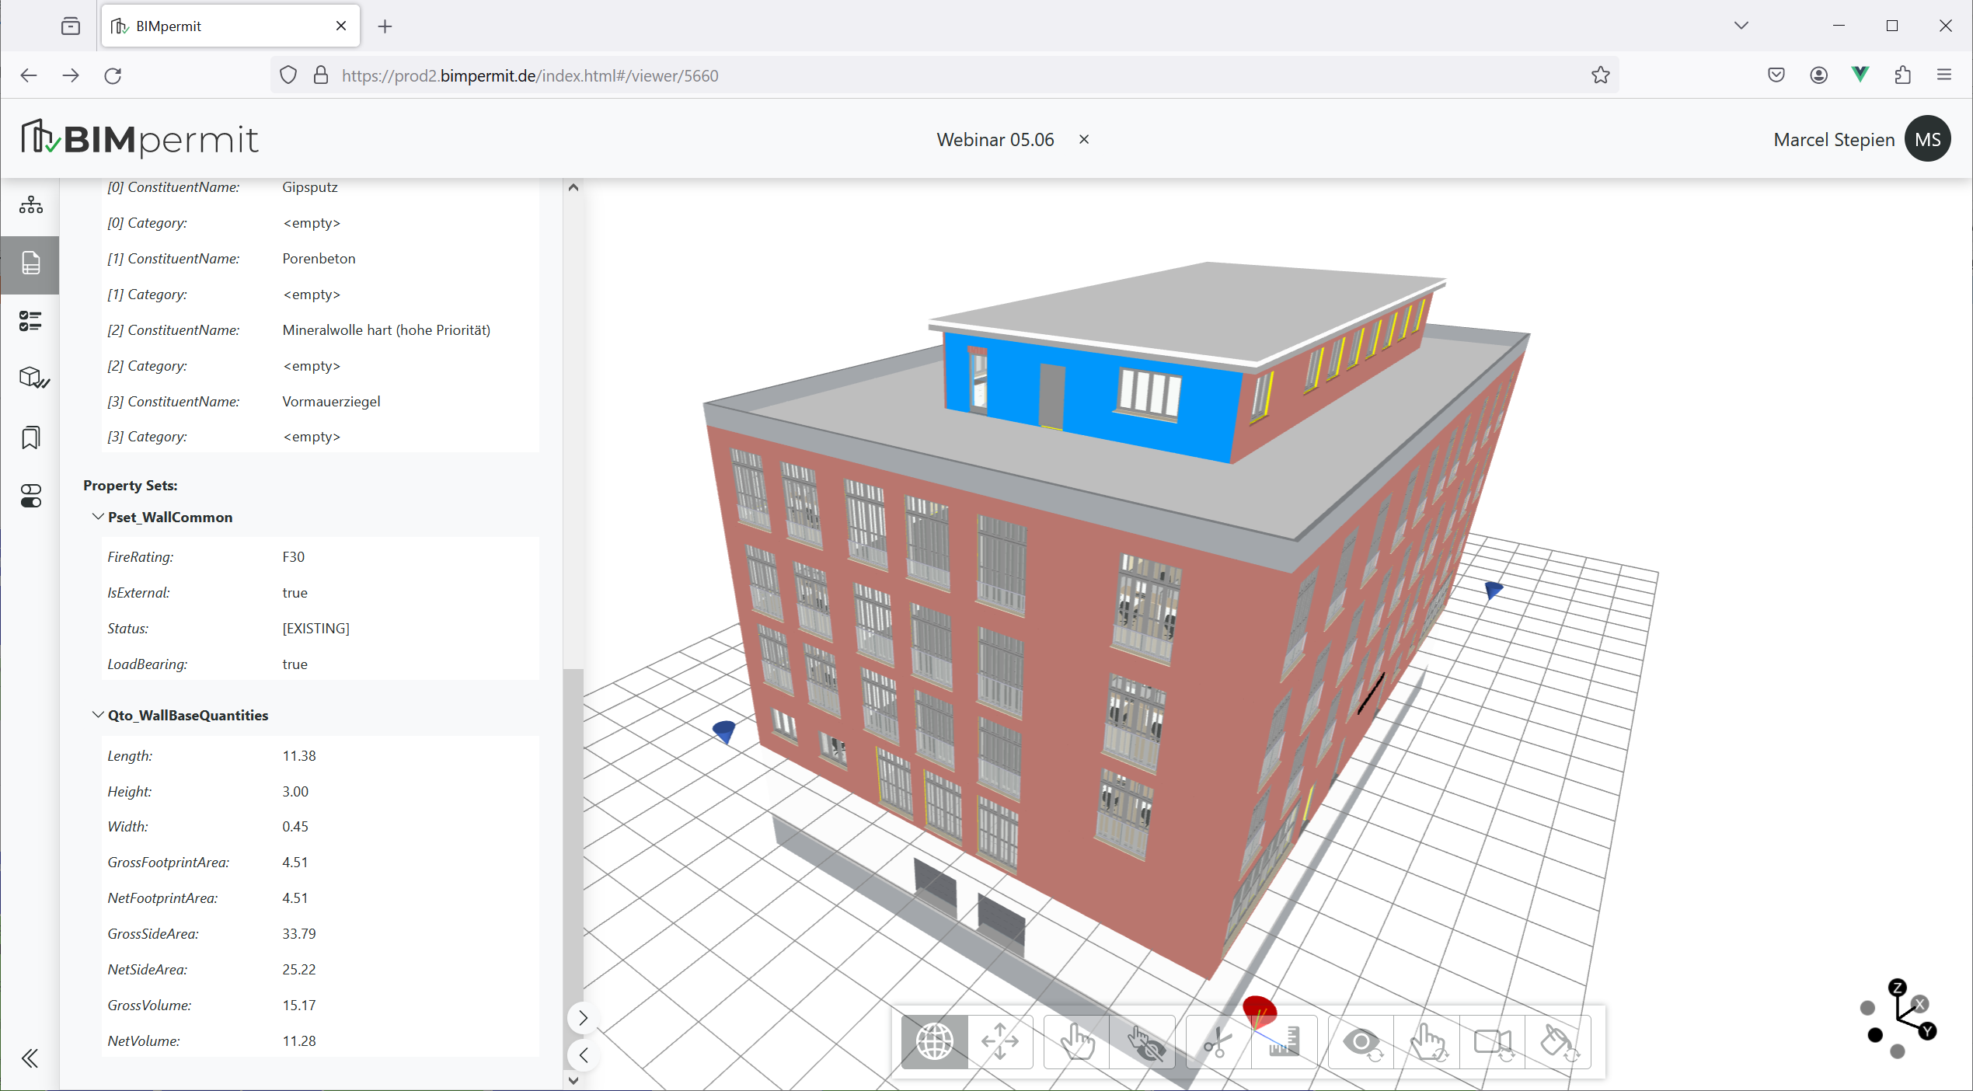Select the BIMpermit browser tab
This screenshot has width=1973, height=1091.
(231, 26)
